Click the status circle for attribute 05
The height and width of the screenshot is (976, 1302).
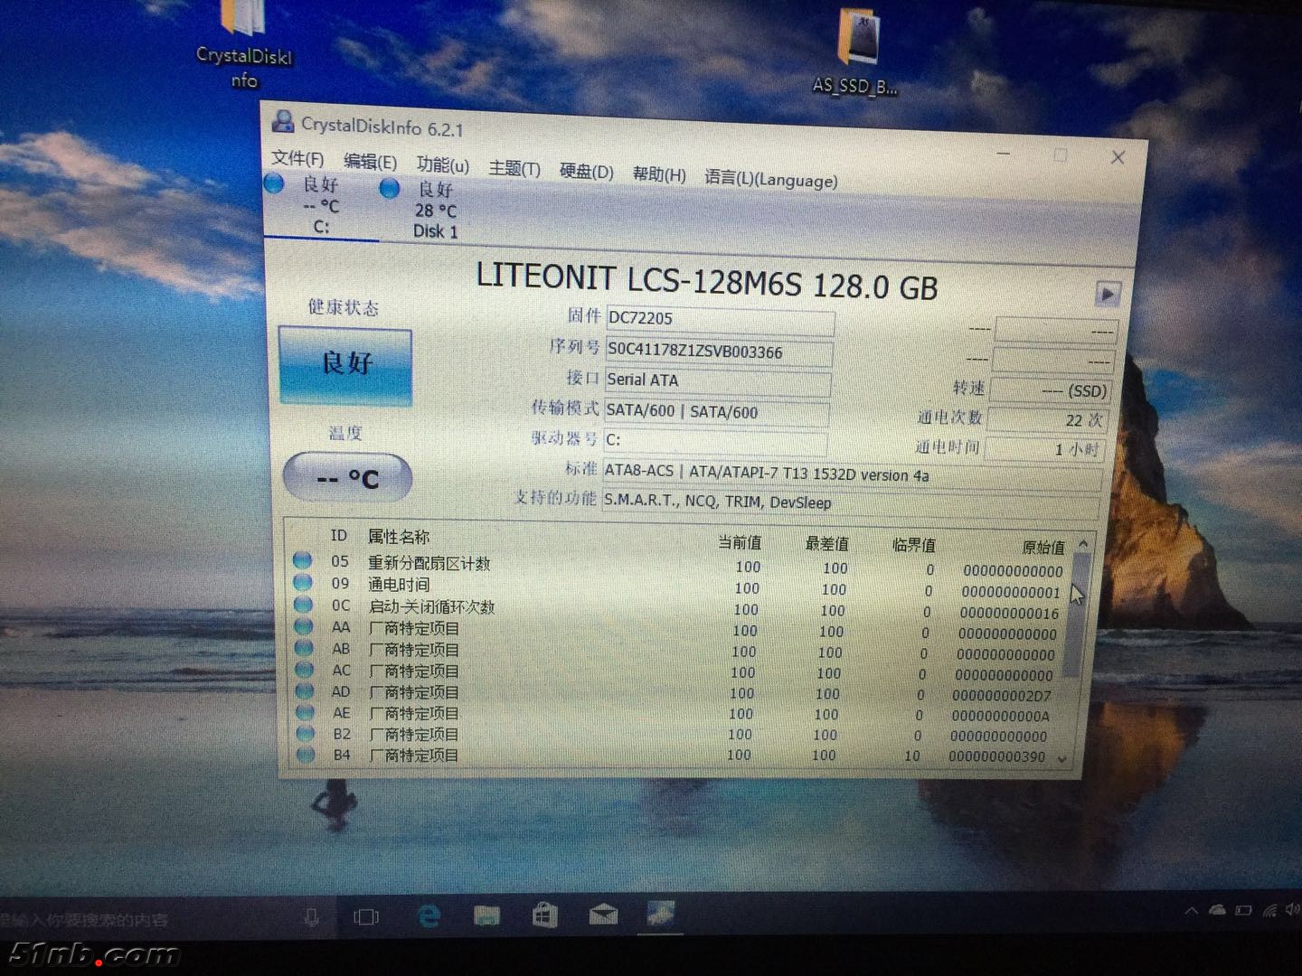point(302,560)
